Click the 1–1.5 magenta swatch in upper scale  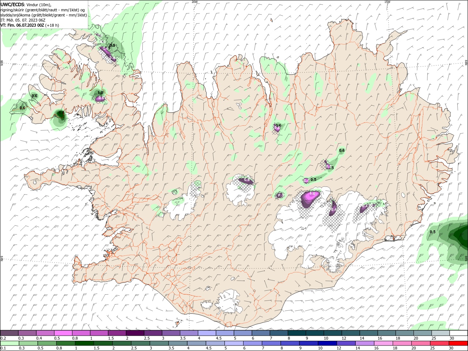click(99, 333)
